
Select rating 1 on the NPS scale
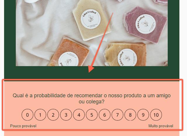pos(40,115)
